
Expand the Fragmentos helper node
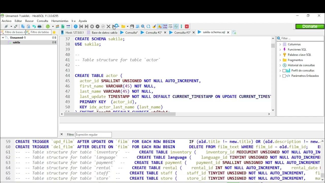(280, 60)
